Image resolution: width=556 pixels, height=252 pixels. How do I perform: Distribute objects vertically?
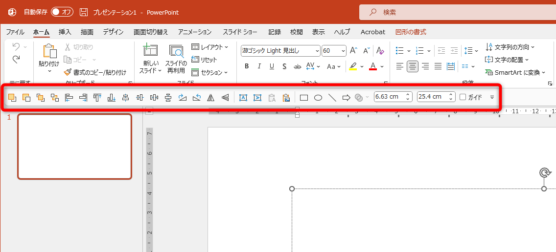(168, 97)
